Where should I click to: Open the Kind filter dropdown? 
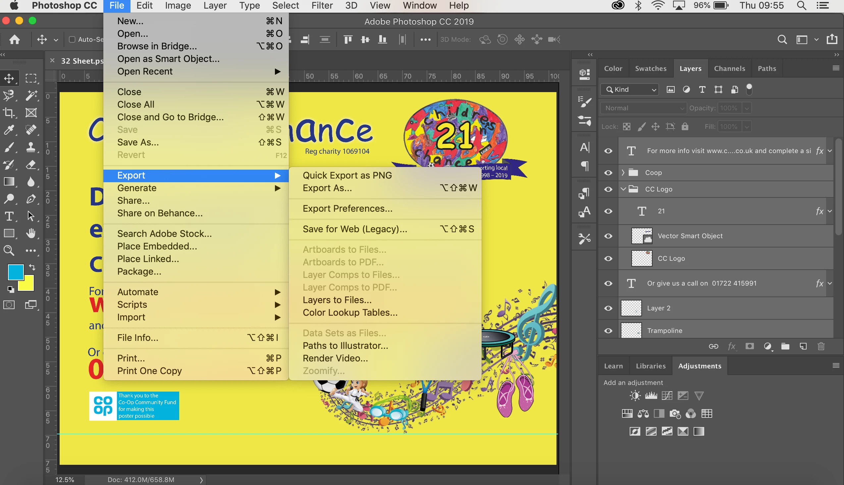pyautogui.click(x=630, y=89)
